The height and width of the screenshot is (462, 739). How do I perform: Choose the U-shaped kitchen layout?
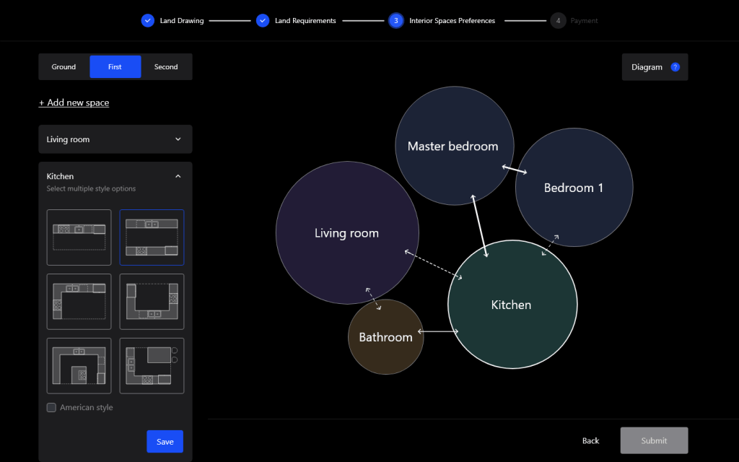152,301
